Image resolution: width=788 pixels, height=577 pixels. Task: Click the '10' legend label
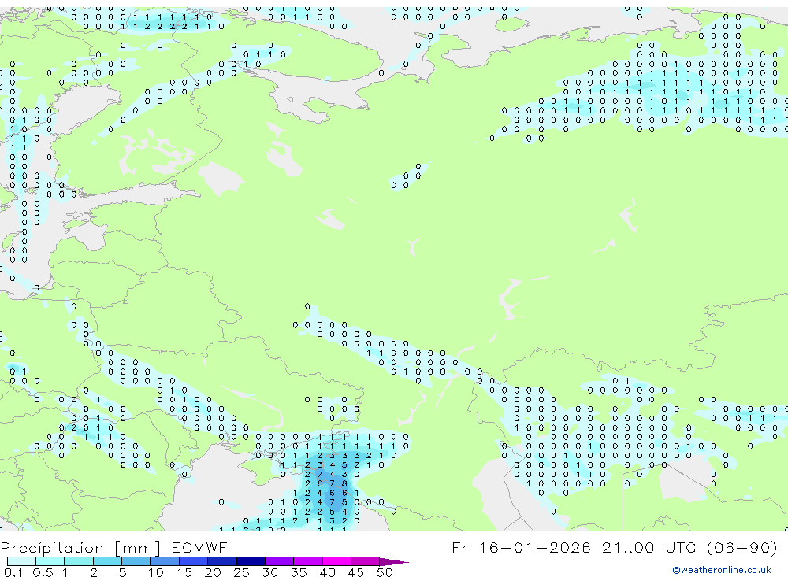[x=155, y=572]
